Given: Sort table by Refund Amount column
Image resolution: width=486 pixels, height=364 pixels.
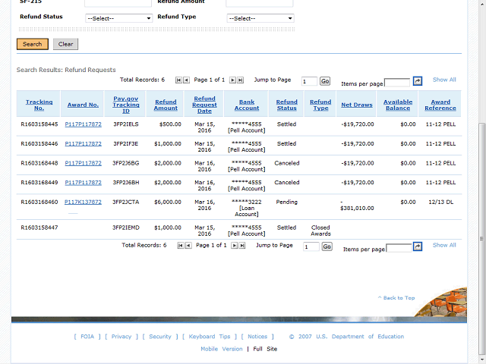Looking at the screenshot, I should pyautogui.click(x=166, y=105).
